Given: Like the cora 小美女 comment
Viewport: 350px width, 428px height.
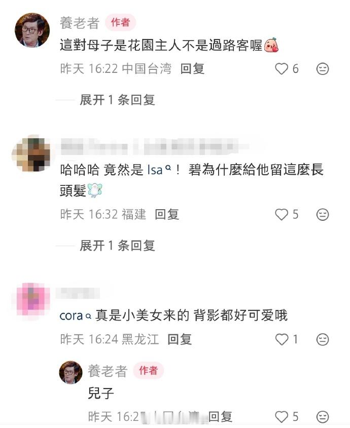Looking at the screenshot, I should (x=282, y=339).
